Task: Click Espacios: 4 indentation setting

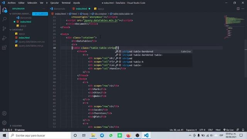Action: [x=191, y=130]
